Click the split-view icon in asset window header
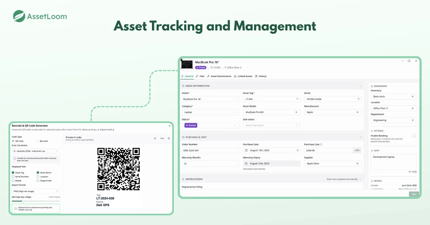This screenshot has width=430, height=225. tap(409, 61)
